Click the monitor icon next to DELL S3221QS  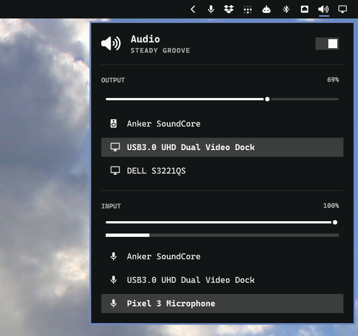click(x=115, y=171)
